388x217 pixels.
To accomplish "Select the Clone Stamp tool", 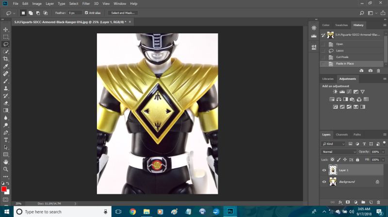I will click(x=6, y=88).
